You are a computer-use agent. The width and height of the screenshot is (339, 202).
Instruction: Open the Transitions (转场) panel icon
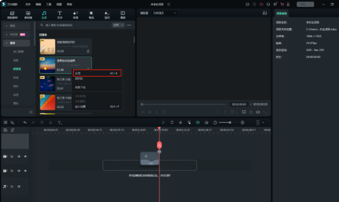(x=75, y=14)
